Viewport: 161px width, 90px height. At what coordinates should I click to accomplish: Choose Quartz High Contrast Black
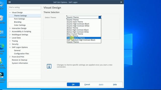pos(84,24)
